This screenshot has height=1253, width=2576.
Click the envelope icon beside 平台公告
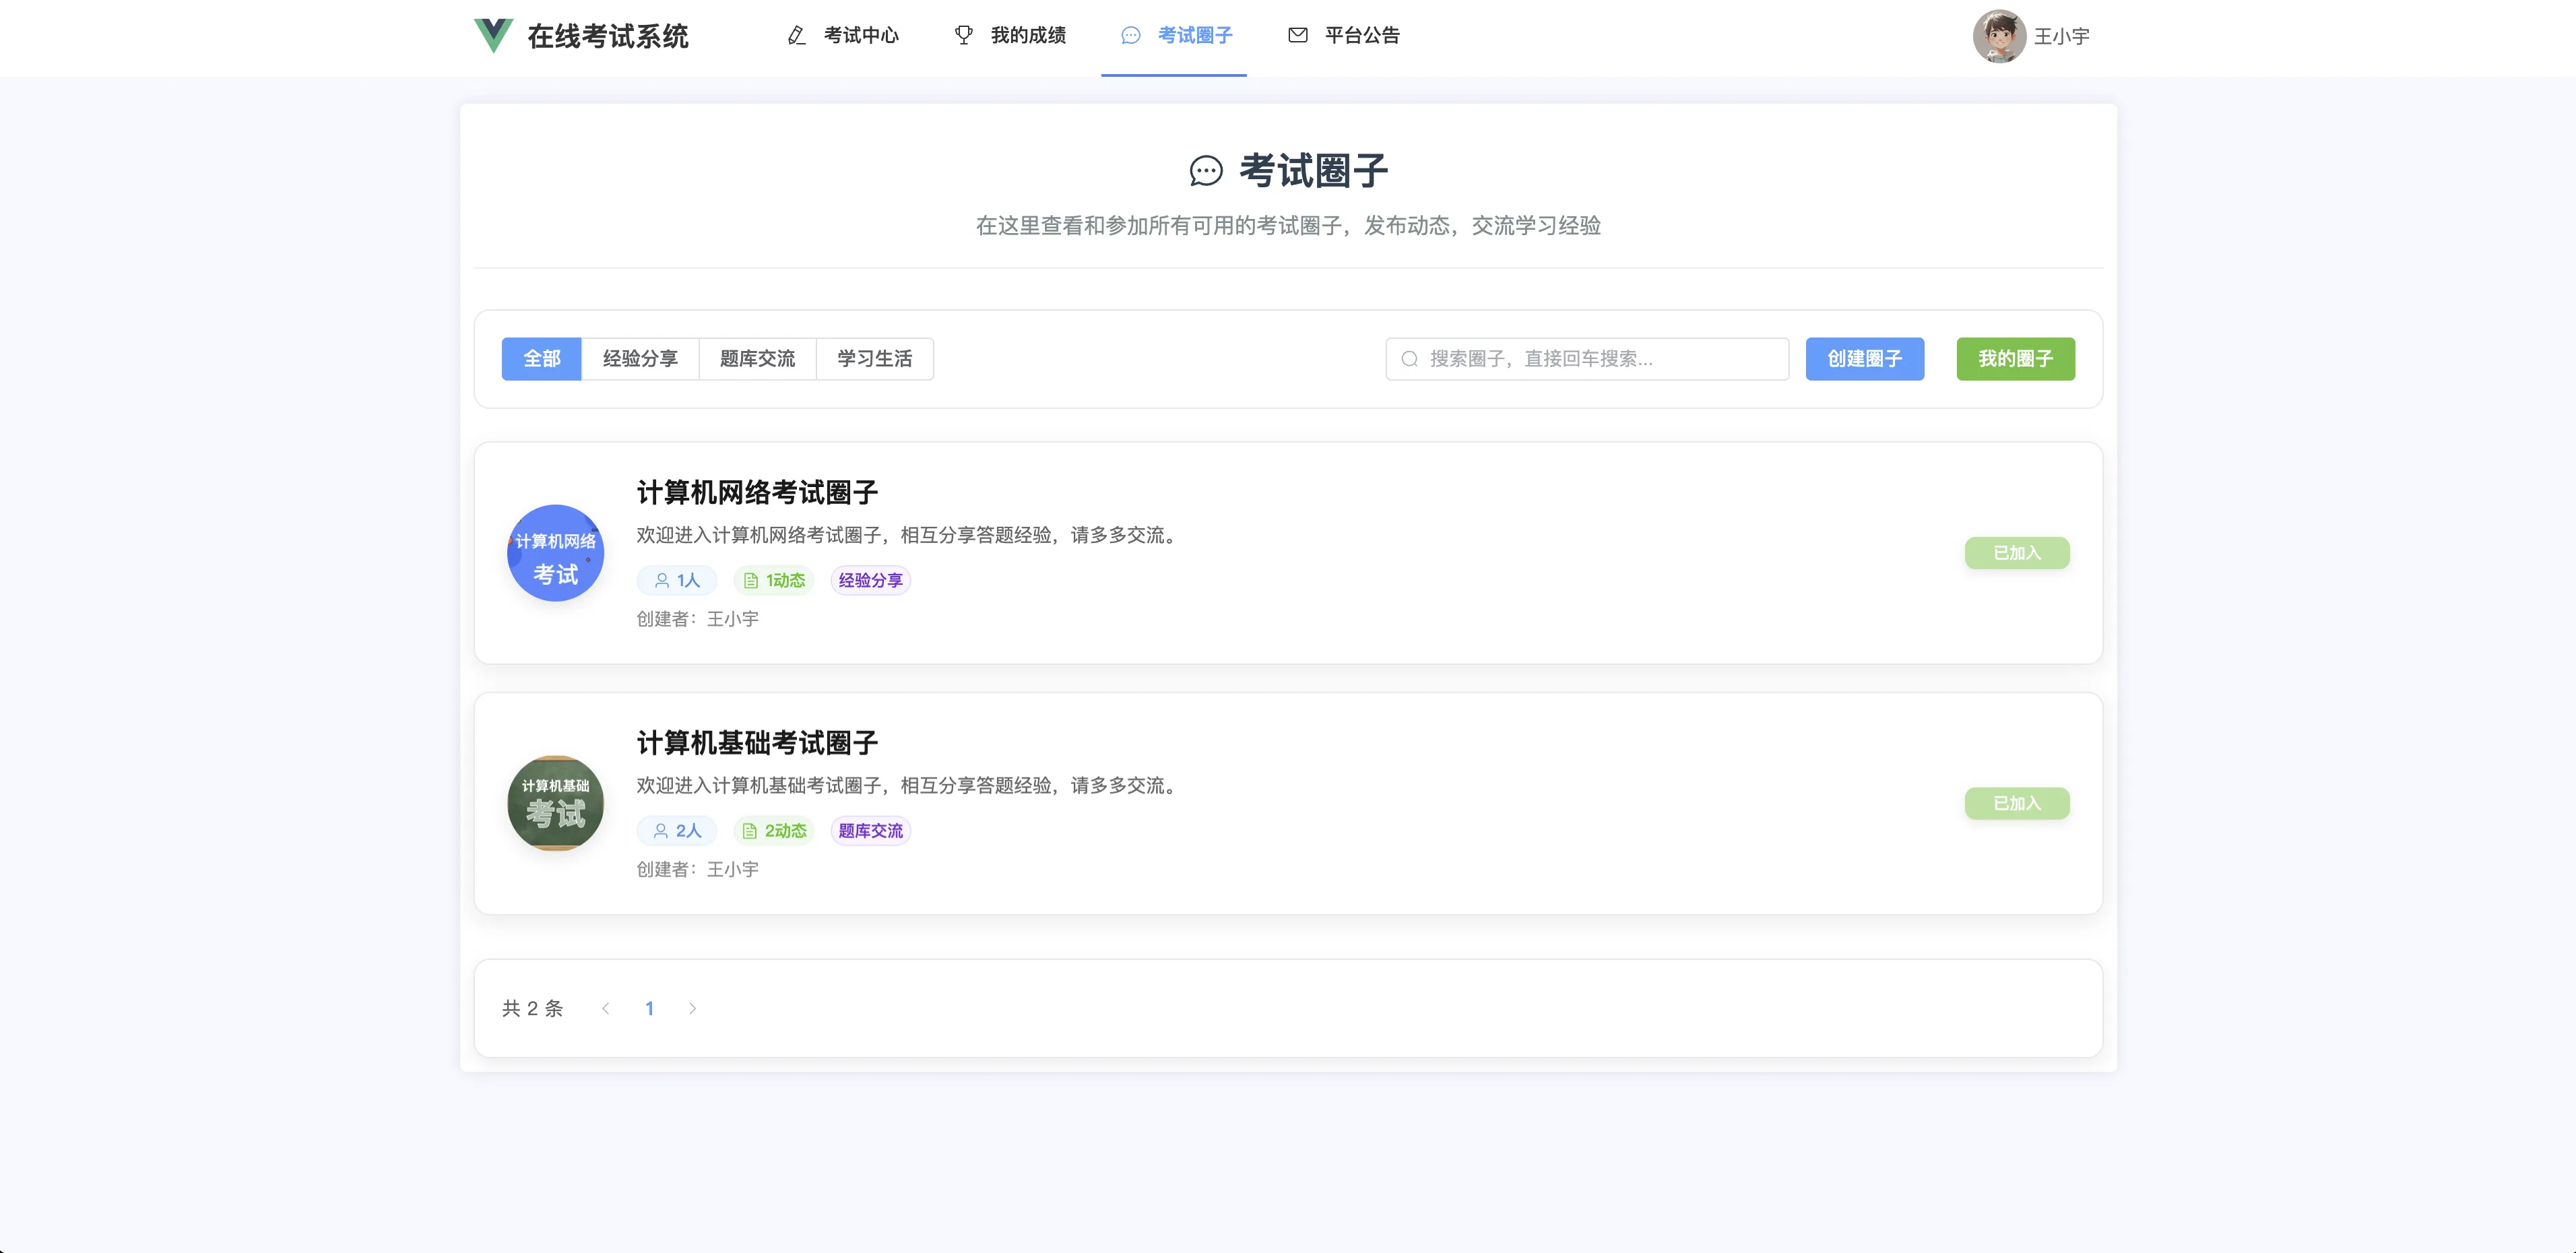tap(1297, 36)
